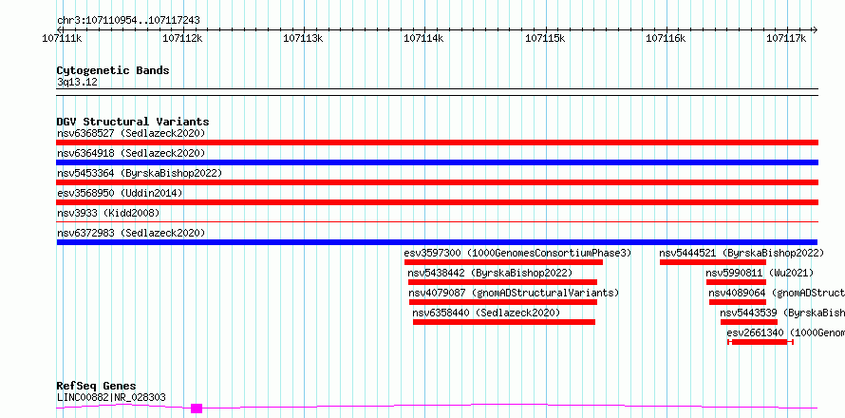The height and width of the screenshot is (418, 845).
Task: Click the nsv6372983 (Sedlazeck2020) label
Action: 131,233
